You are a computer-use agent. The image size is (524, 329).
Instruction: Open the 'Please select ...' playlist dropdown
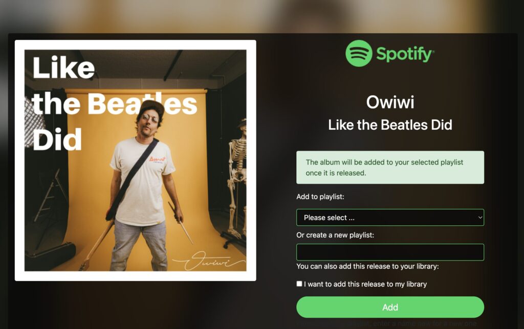(x=390, y=218)
